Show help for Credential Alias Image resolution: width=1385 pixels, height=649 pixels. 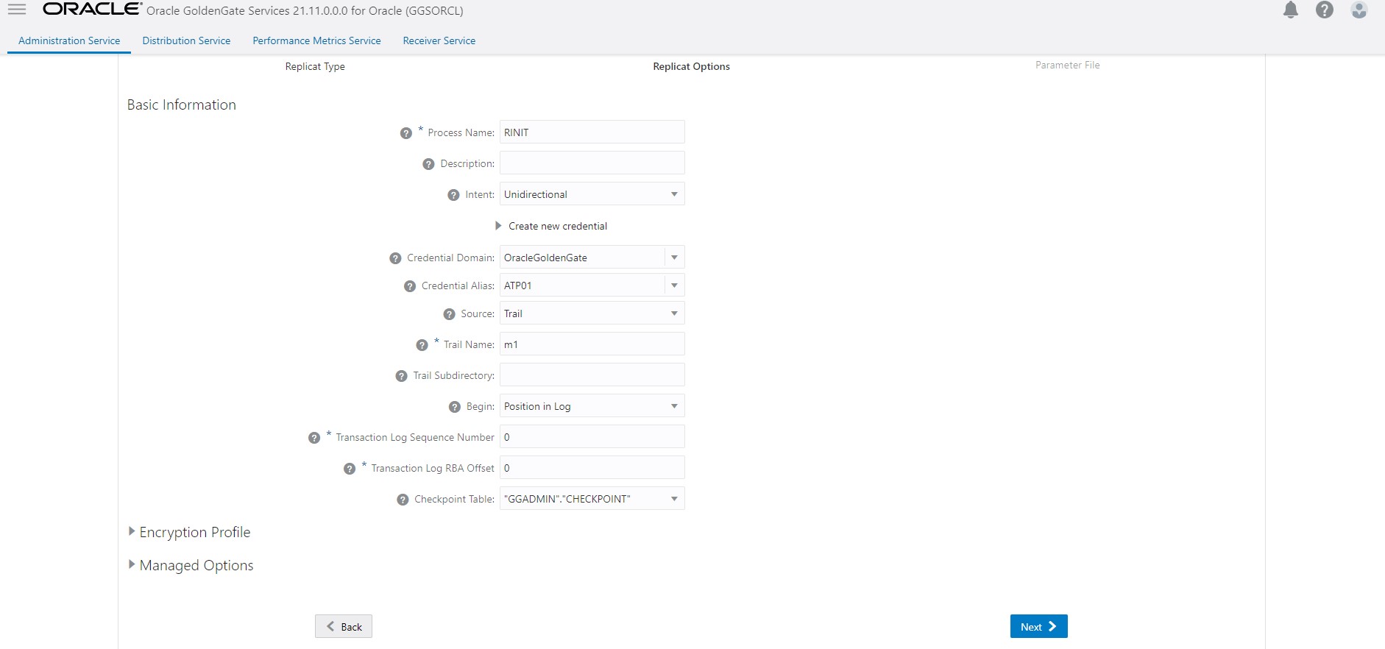tap(410, 286)
